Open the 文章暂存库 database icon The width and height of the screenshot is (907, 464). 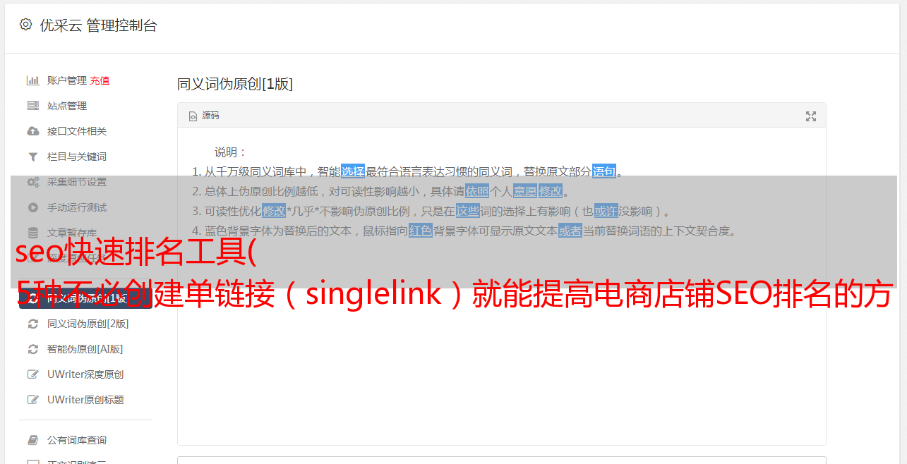coord(32,233)
